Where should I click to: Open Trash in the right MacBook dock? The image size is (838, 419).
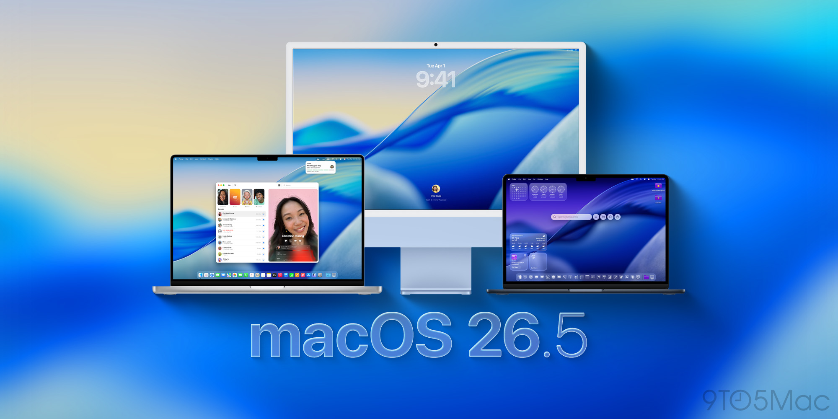point(652,277)
